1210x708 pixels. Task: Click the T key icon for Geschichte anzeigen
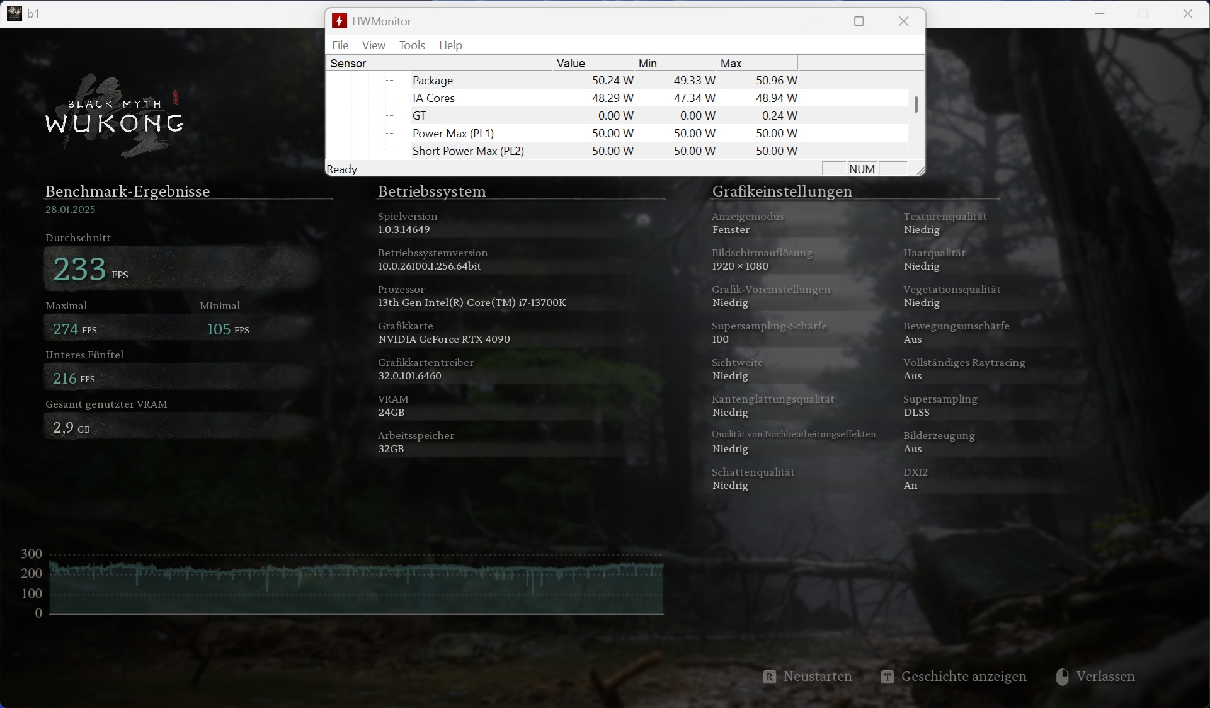887,677
